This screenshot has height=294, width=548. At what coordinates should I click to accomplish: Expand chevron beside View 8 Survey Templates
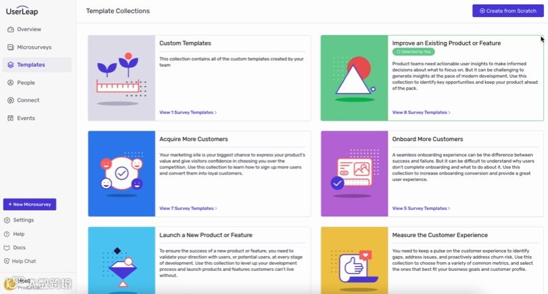[449, 112]
